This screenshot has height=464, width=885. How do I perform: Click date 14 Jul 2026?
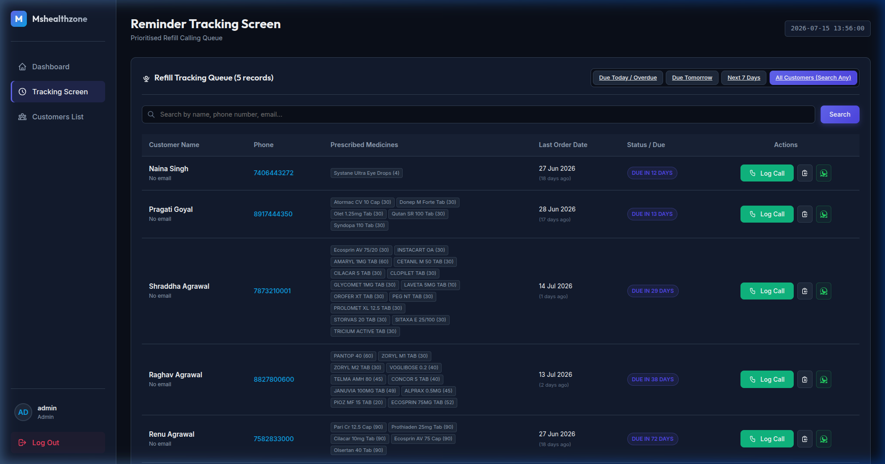tap(555, 286)
